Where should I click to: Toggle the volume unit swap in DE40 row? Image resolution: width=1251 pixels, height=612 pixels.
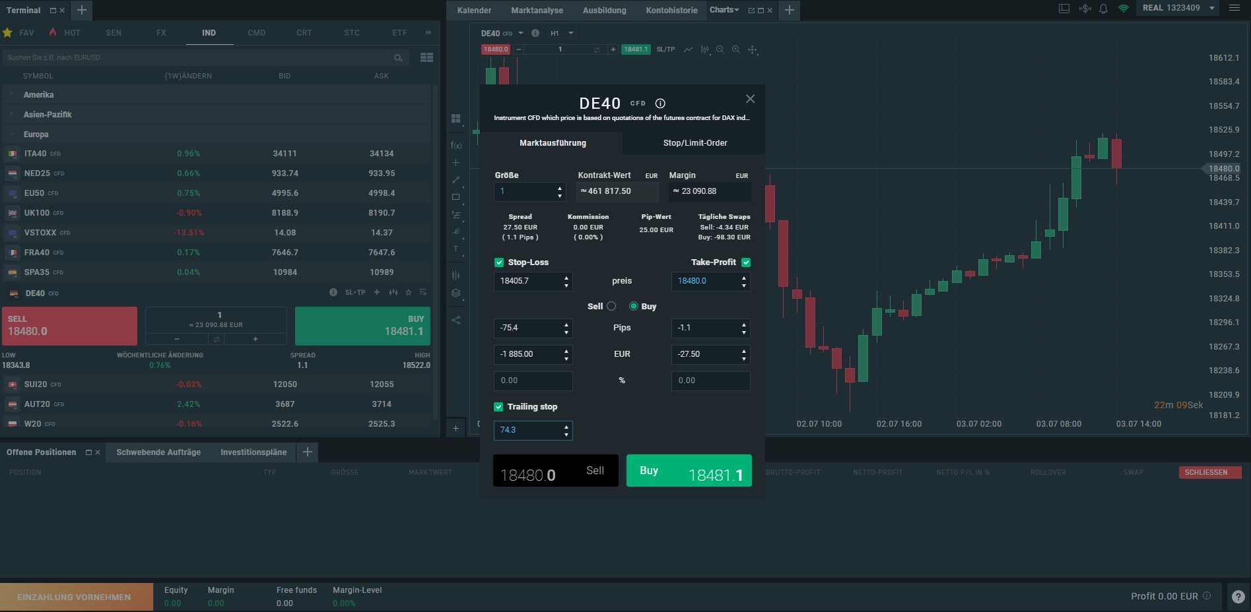[216, 339]
